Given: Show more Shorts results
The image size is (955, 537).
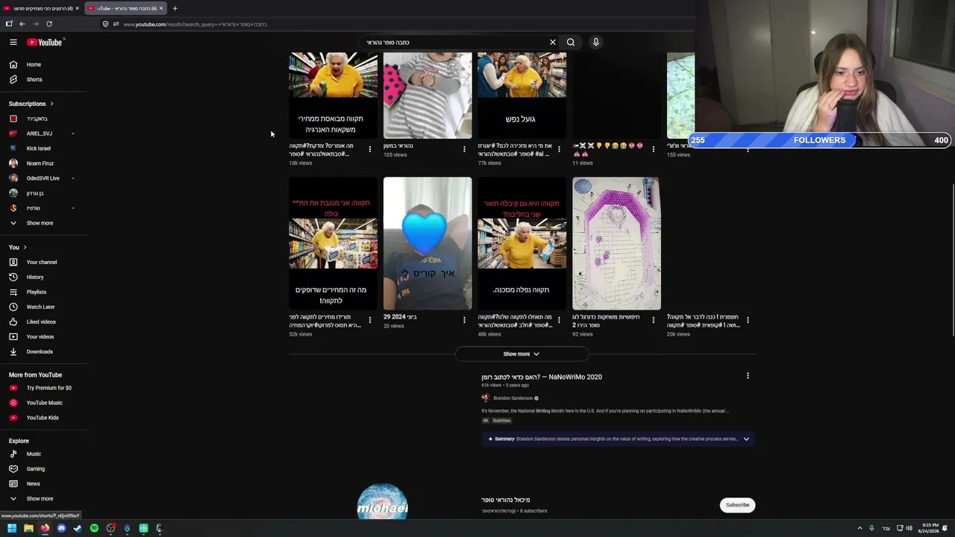Looking at the screenshot, I should 522,354.
